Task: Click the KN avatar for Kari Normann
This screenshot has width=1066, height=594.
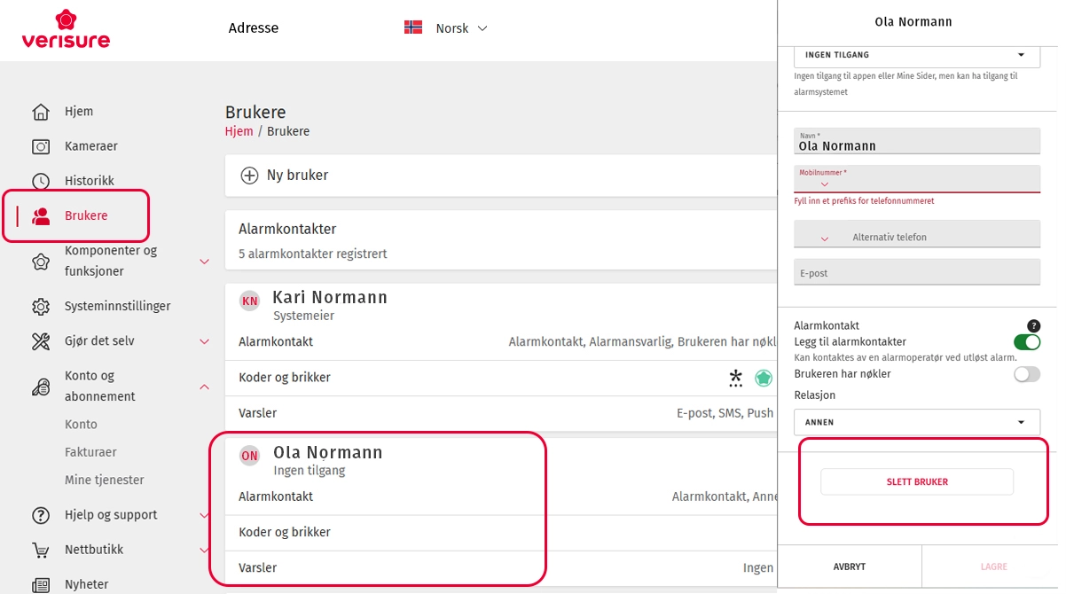Action: 250,301
